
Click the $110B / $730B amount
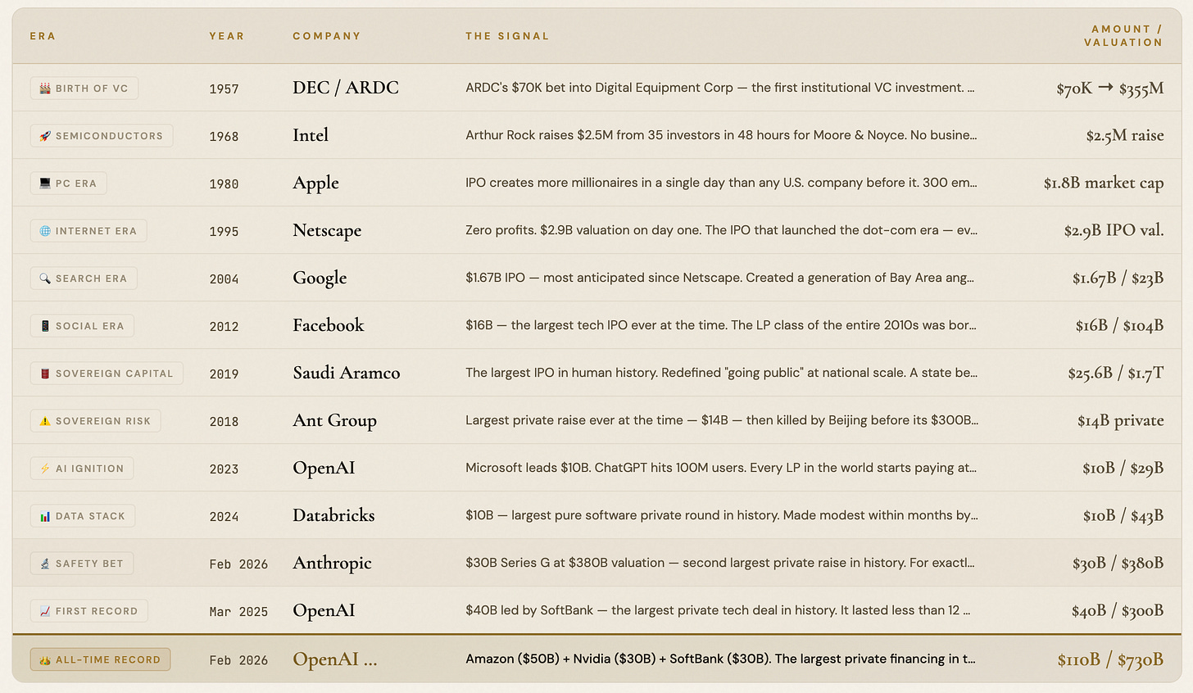tap(1110, 659)
